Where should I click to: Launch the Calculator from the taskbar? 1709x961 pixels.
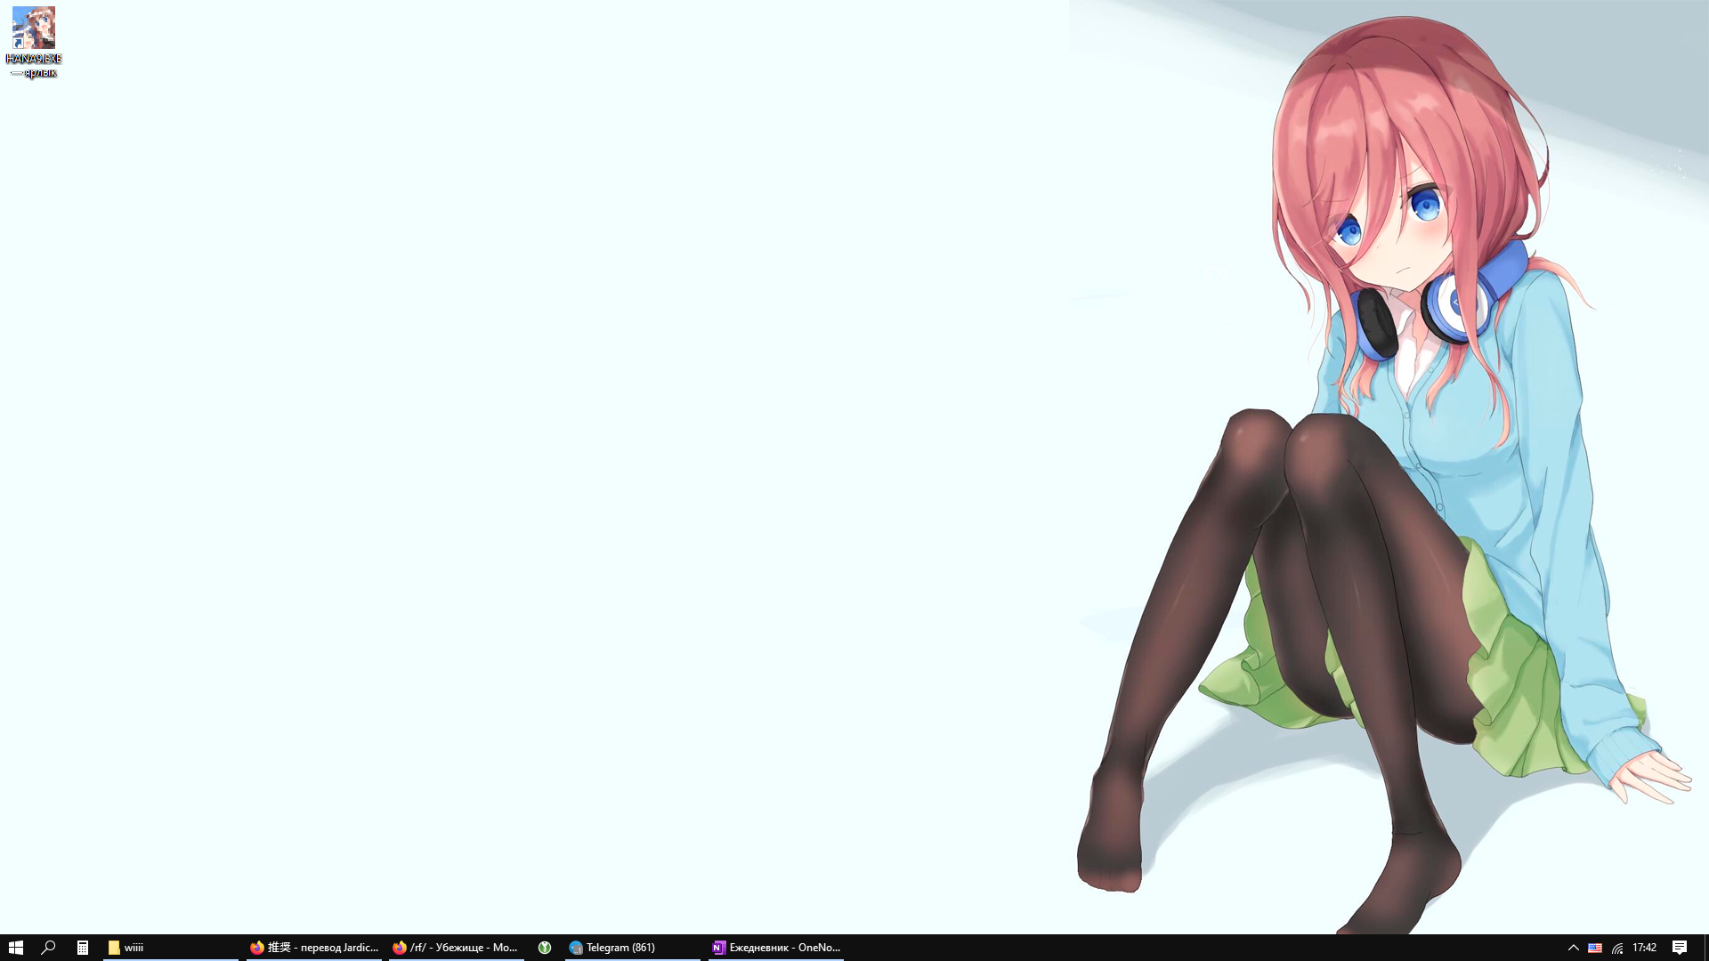[x=83, y=948]
